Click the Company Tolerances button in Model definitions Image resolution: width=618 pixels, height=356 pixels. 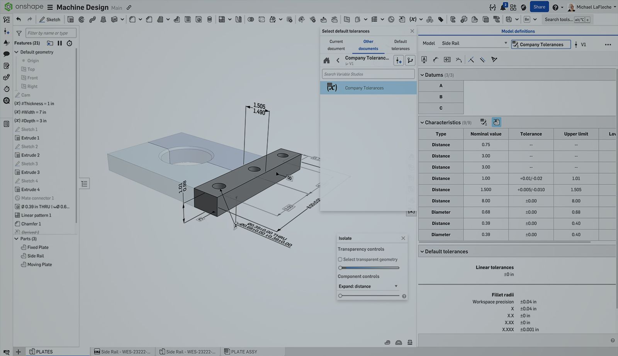(x=540, y=44)
